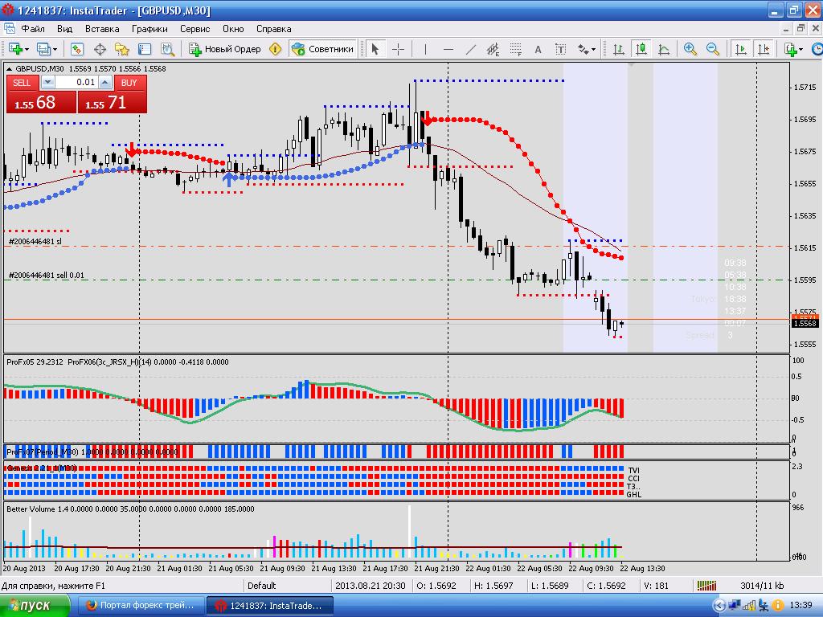Image resolution: width=823 pixels, height=617 pixels.
Task: Open the Вид menu
Action: [x=64, y=29]
